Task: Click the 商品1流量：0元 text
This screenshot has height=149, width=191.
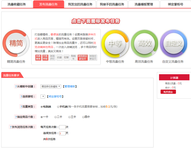Action: click(x=173, y=83)
